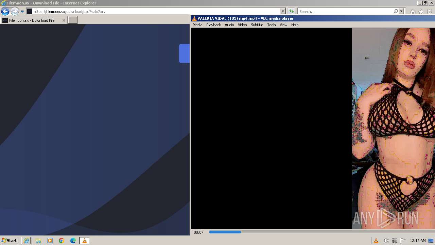435x245 pixels.
Task: Open the VLC Audio menu
Action: point(229,25)
